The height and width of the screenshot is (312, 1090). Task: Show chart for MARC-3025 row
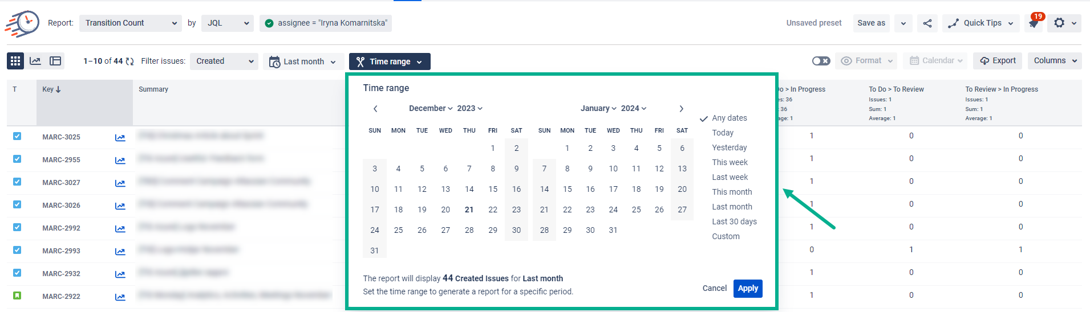point(120,137)
